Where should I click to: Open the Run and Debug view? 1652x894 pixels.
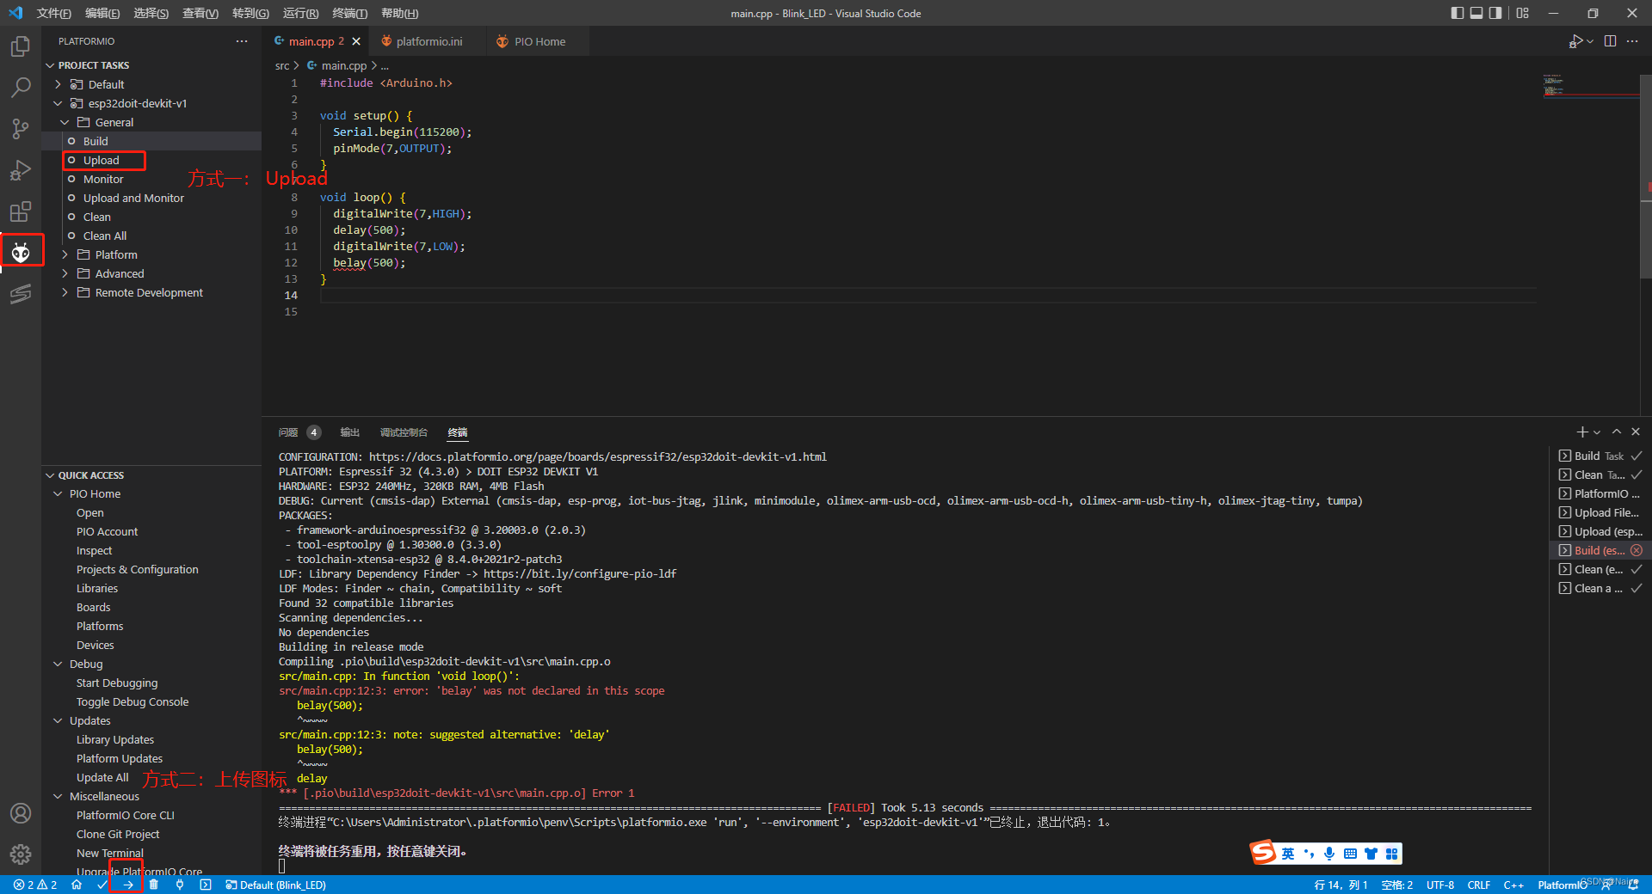point(21,170)
